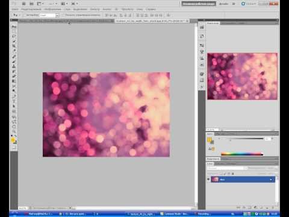Switch to the Дизайн workspace
Image resolution: width=289 pixels, height=217 pixels.
[223, 4]
